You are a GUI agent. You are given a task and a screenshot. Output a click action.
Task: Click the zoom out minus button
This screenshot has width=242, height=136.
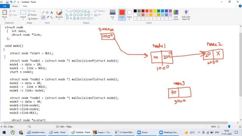pyautogui.click(x=219, y=127)
